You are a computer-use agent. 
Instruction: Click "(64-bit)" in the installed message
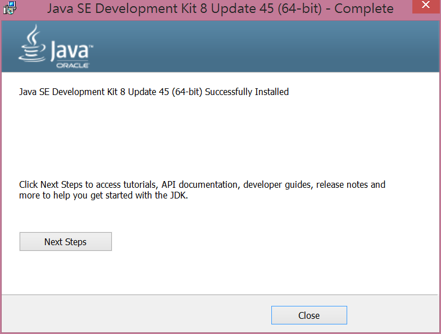187,92
